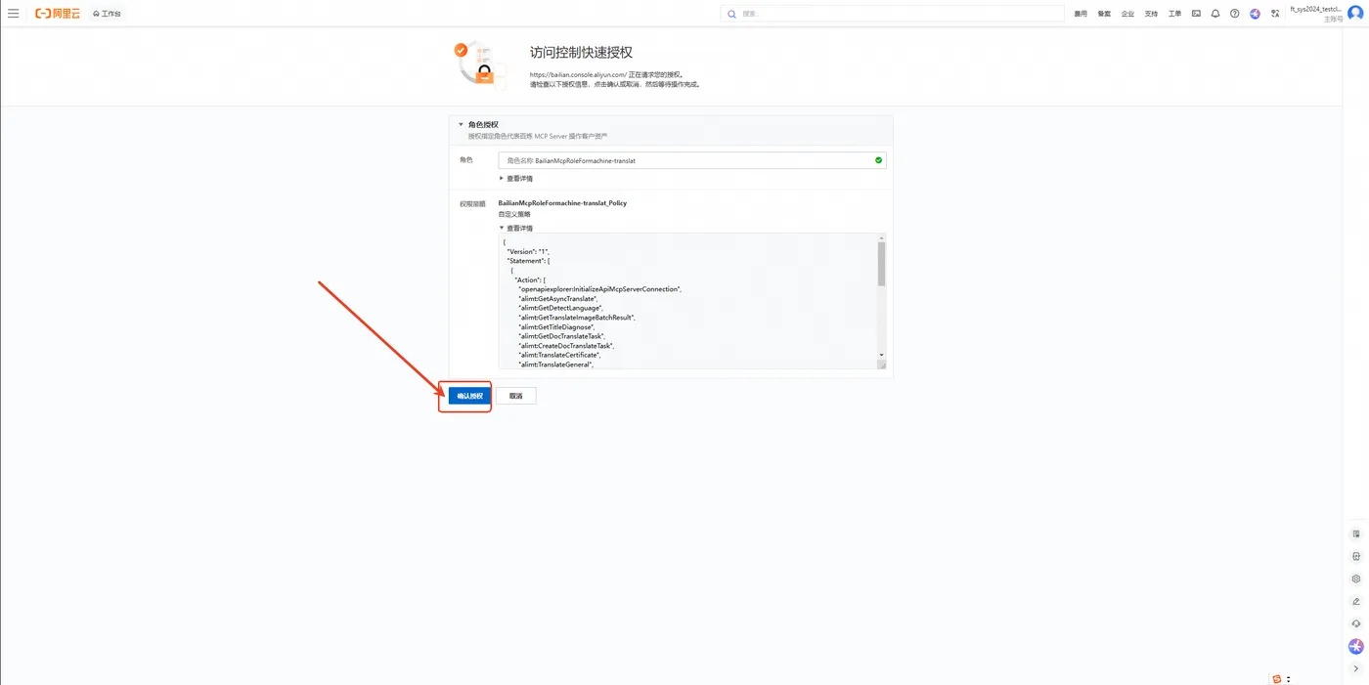Open the gear settings icon in right sidebar
Image resolution: width=1369 pixels, height=685 pixels.
[x=1355, y=578]
